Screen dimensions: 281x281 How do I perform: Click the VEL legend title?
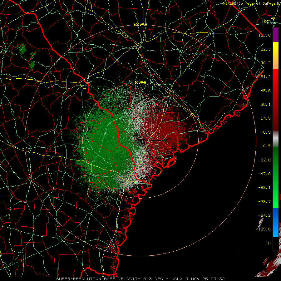274,19
